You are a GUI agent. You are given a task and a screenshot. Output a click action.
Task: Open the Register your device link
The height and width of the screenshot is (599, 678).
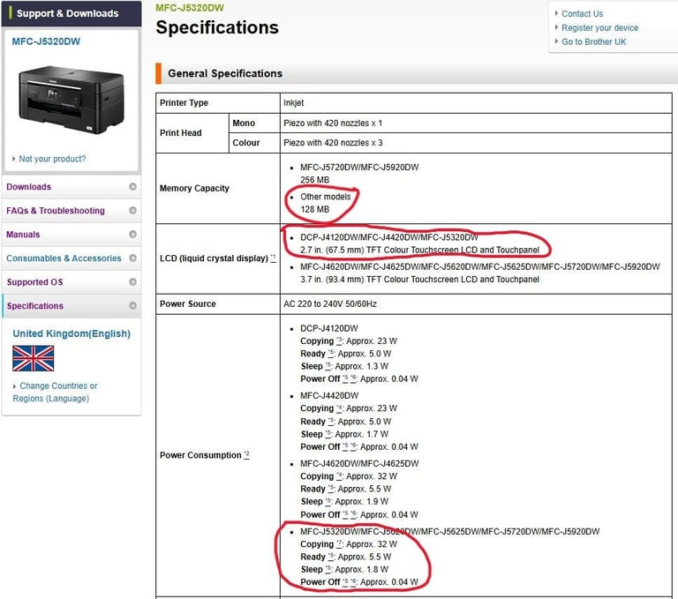click(599, 27)
